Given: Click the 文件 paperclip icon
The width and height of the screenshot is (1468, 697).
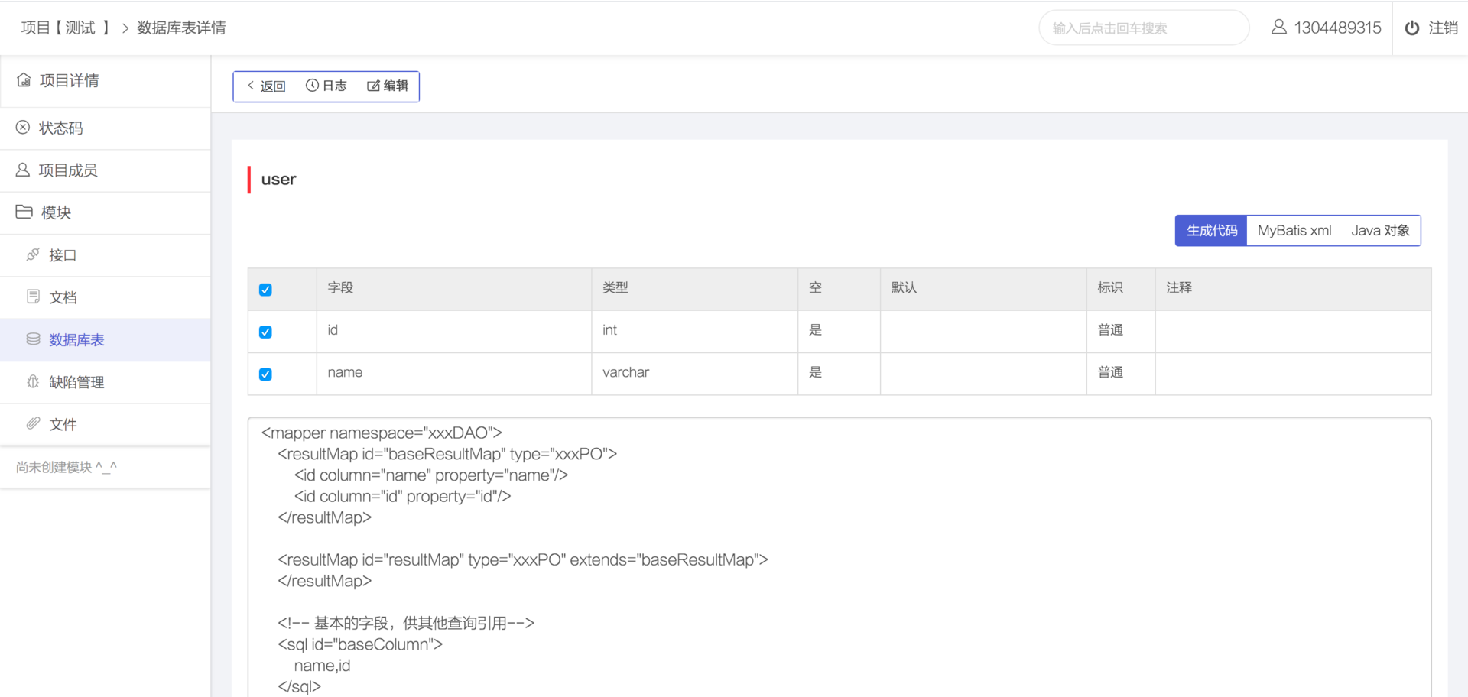Looking at the screenshot, I should (33, 423).
